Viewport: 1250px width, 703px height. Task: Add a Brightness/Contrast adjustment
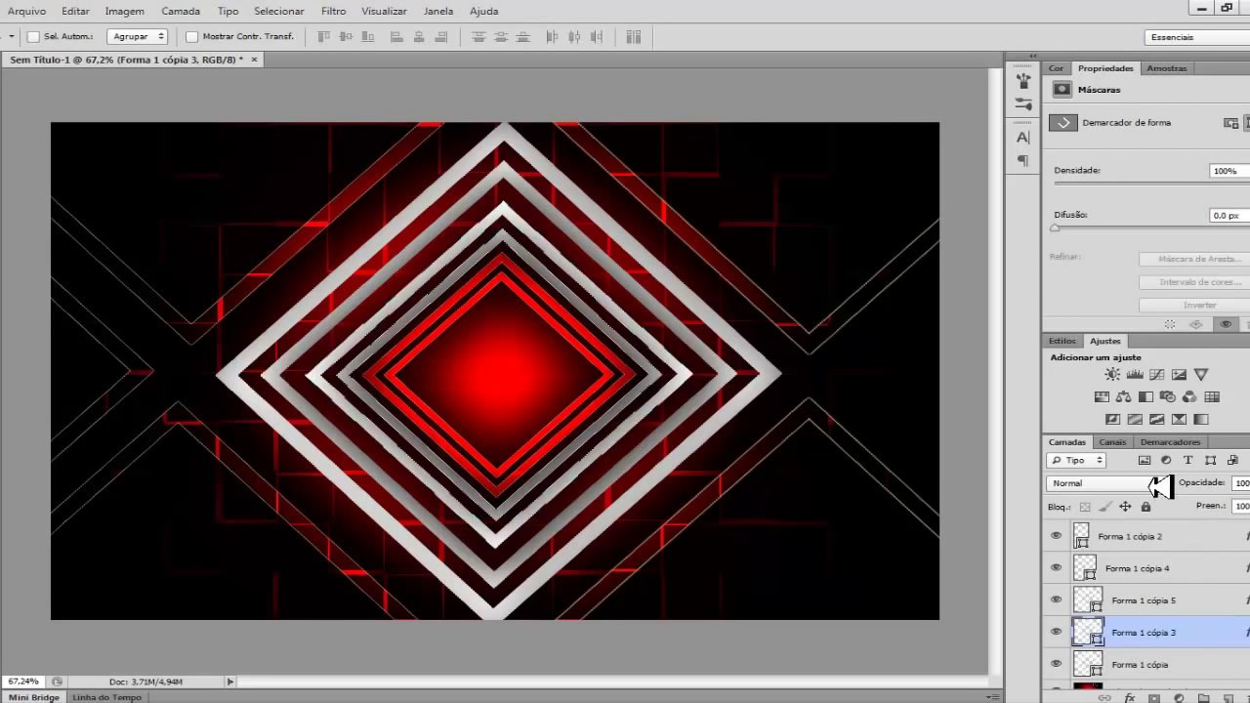[1112, 375]
